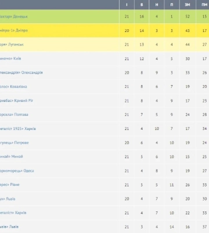This screenshot has width=209, height=233.
Task: Open the «Колос» Ковалівка team link
Action: [x=13, y=86]
